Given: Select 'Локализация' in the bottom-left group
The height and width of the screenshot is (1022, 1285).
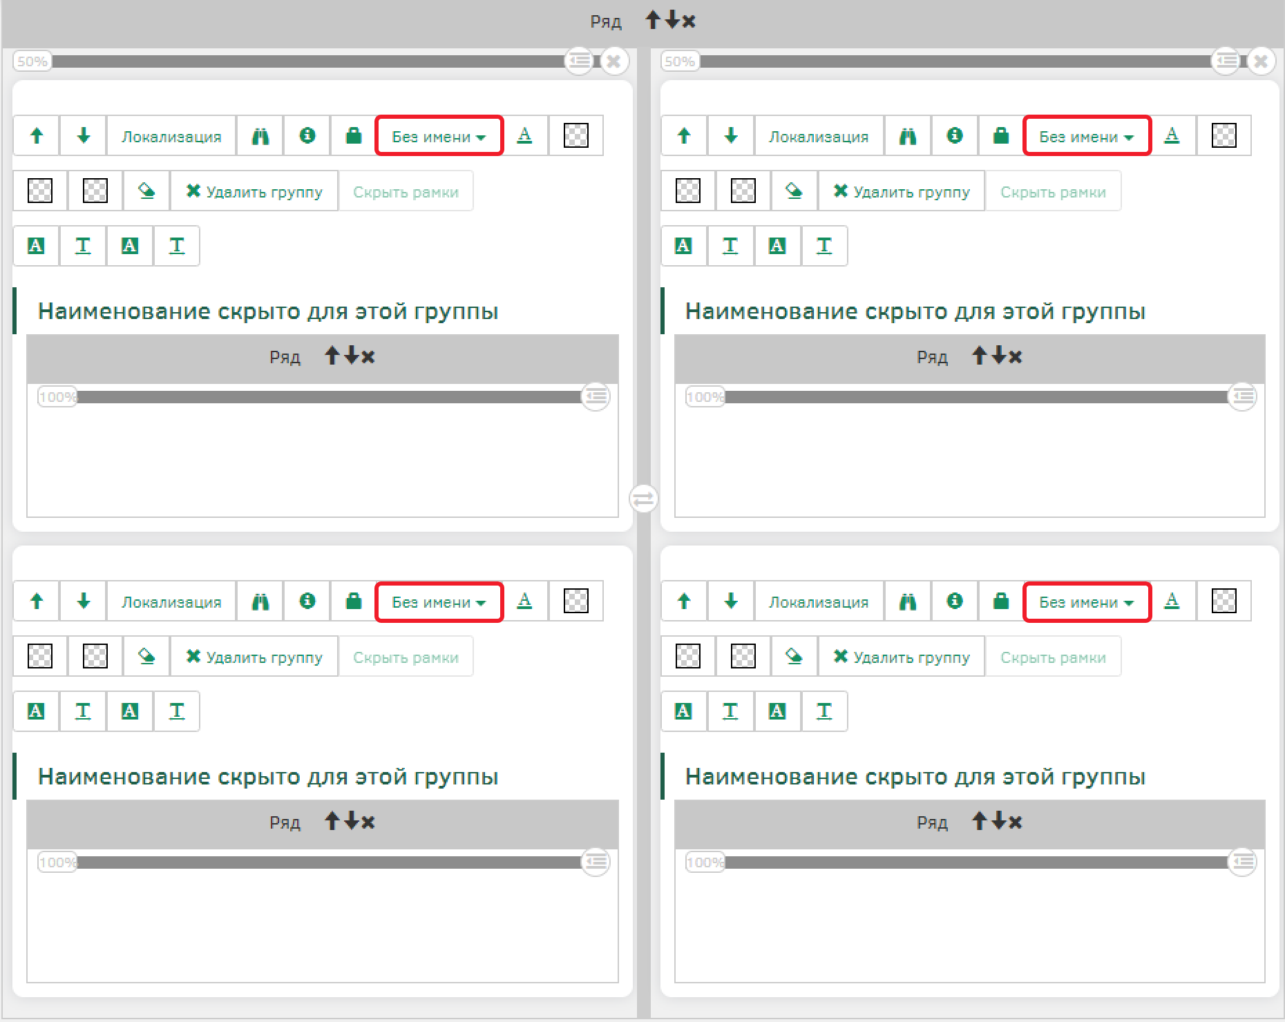Looking at the screenshot, I should (x=171, y=601).
